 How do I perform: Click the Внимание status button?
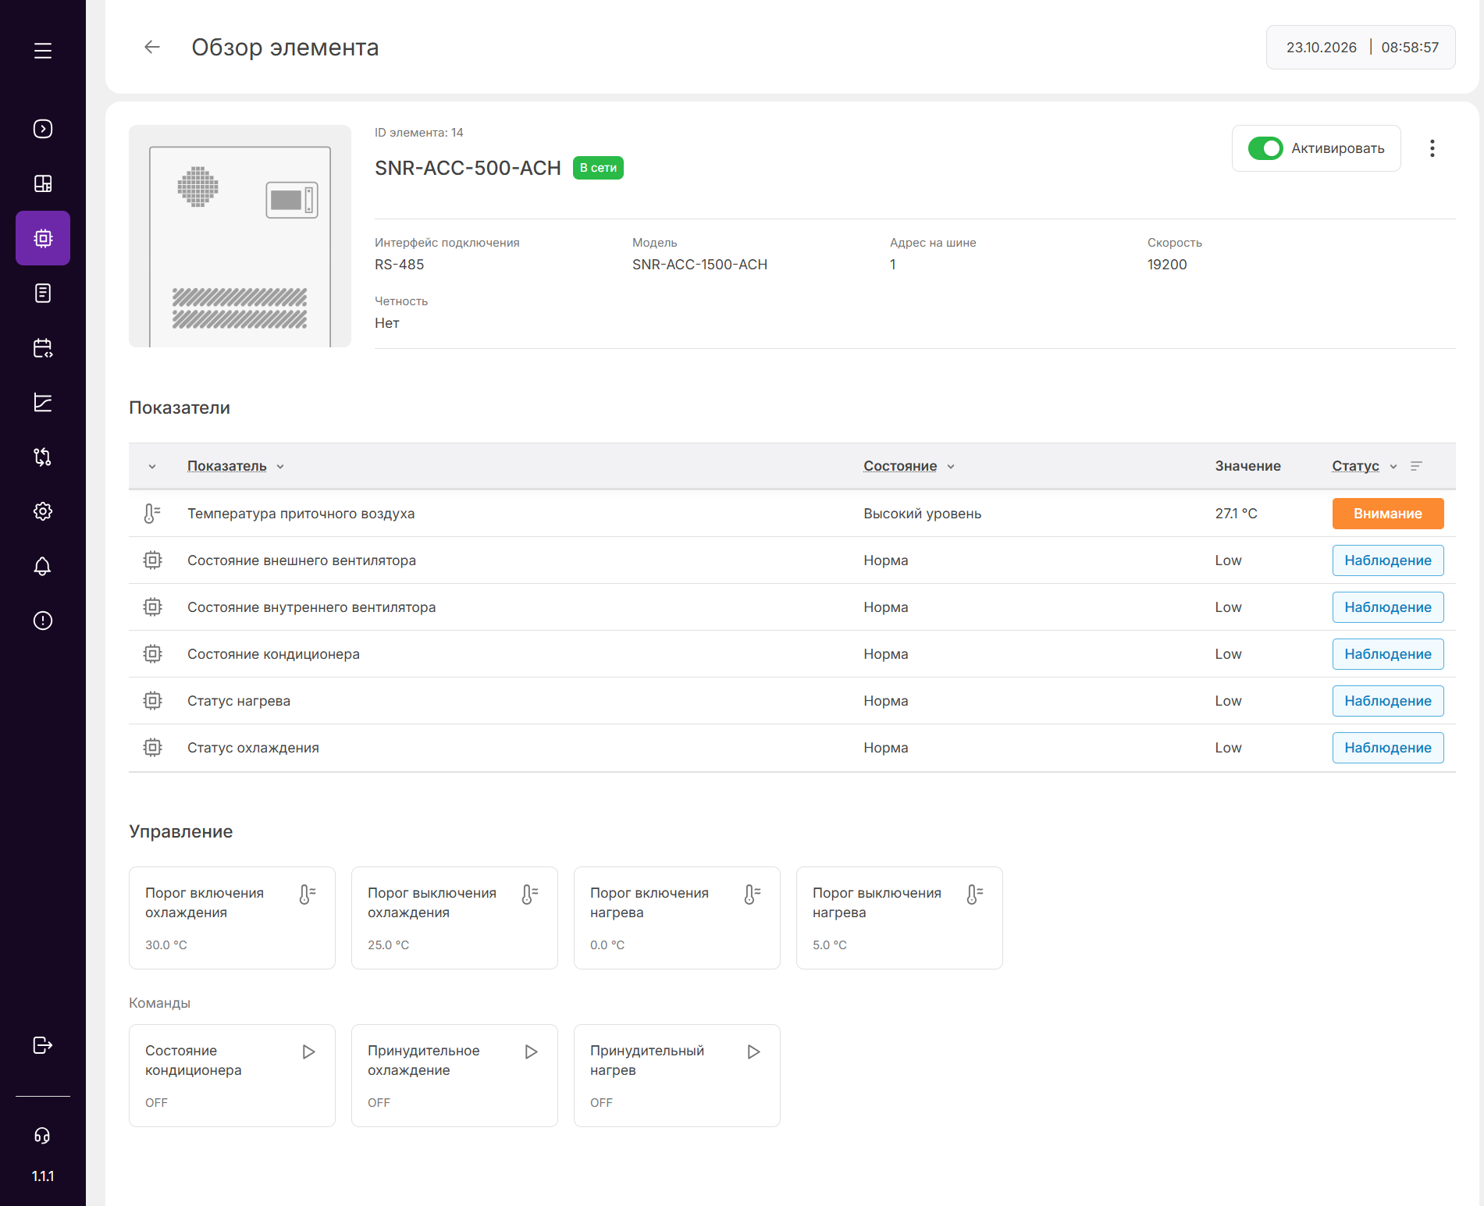click(1387, 514)
